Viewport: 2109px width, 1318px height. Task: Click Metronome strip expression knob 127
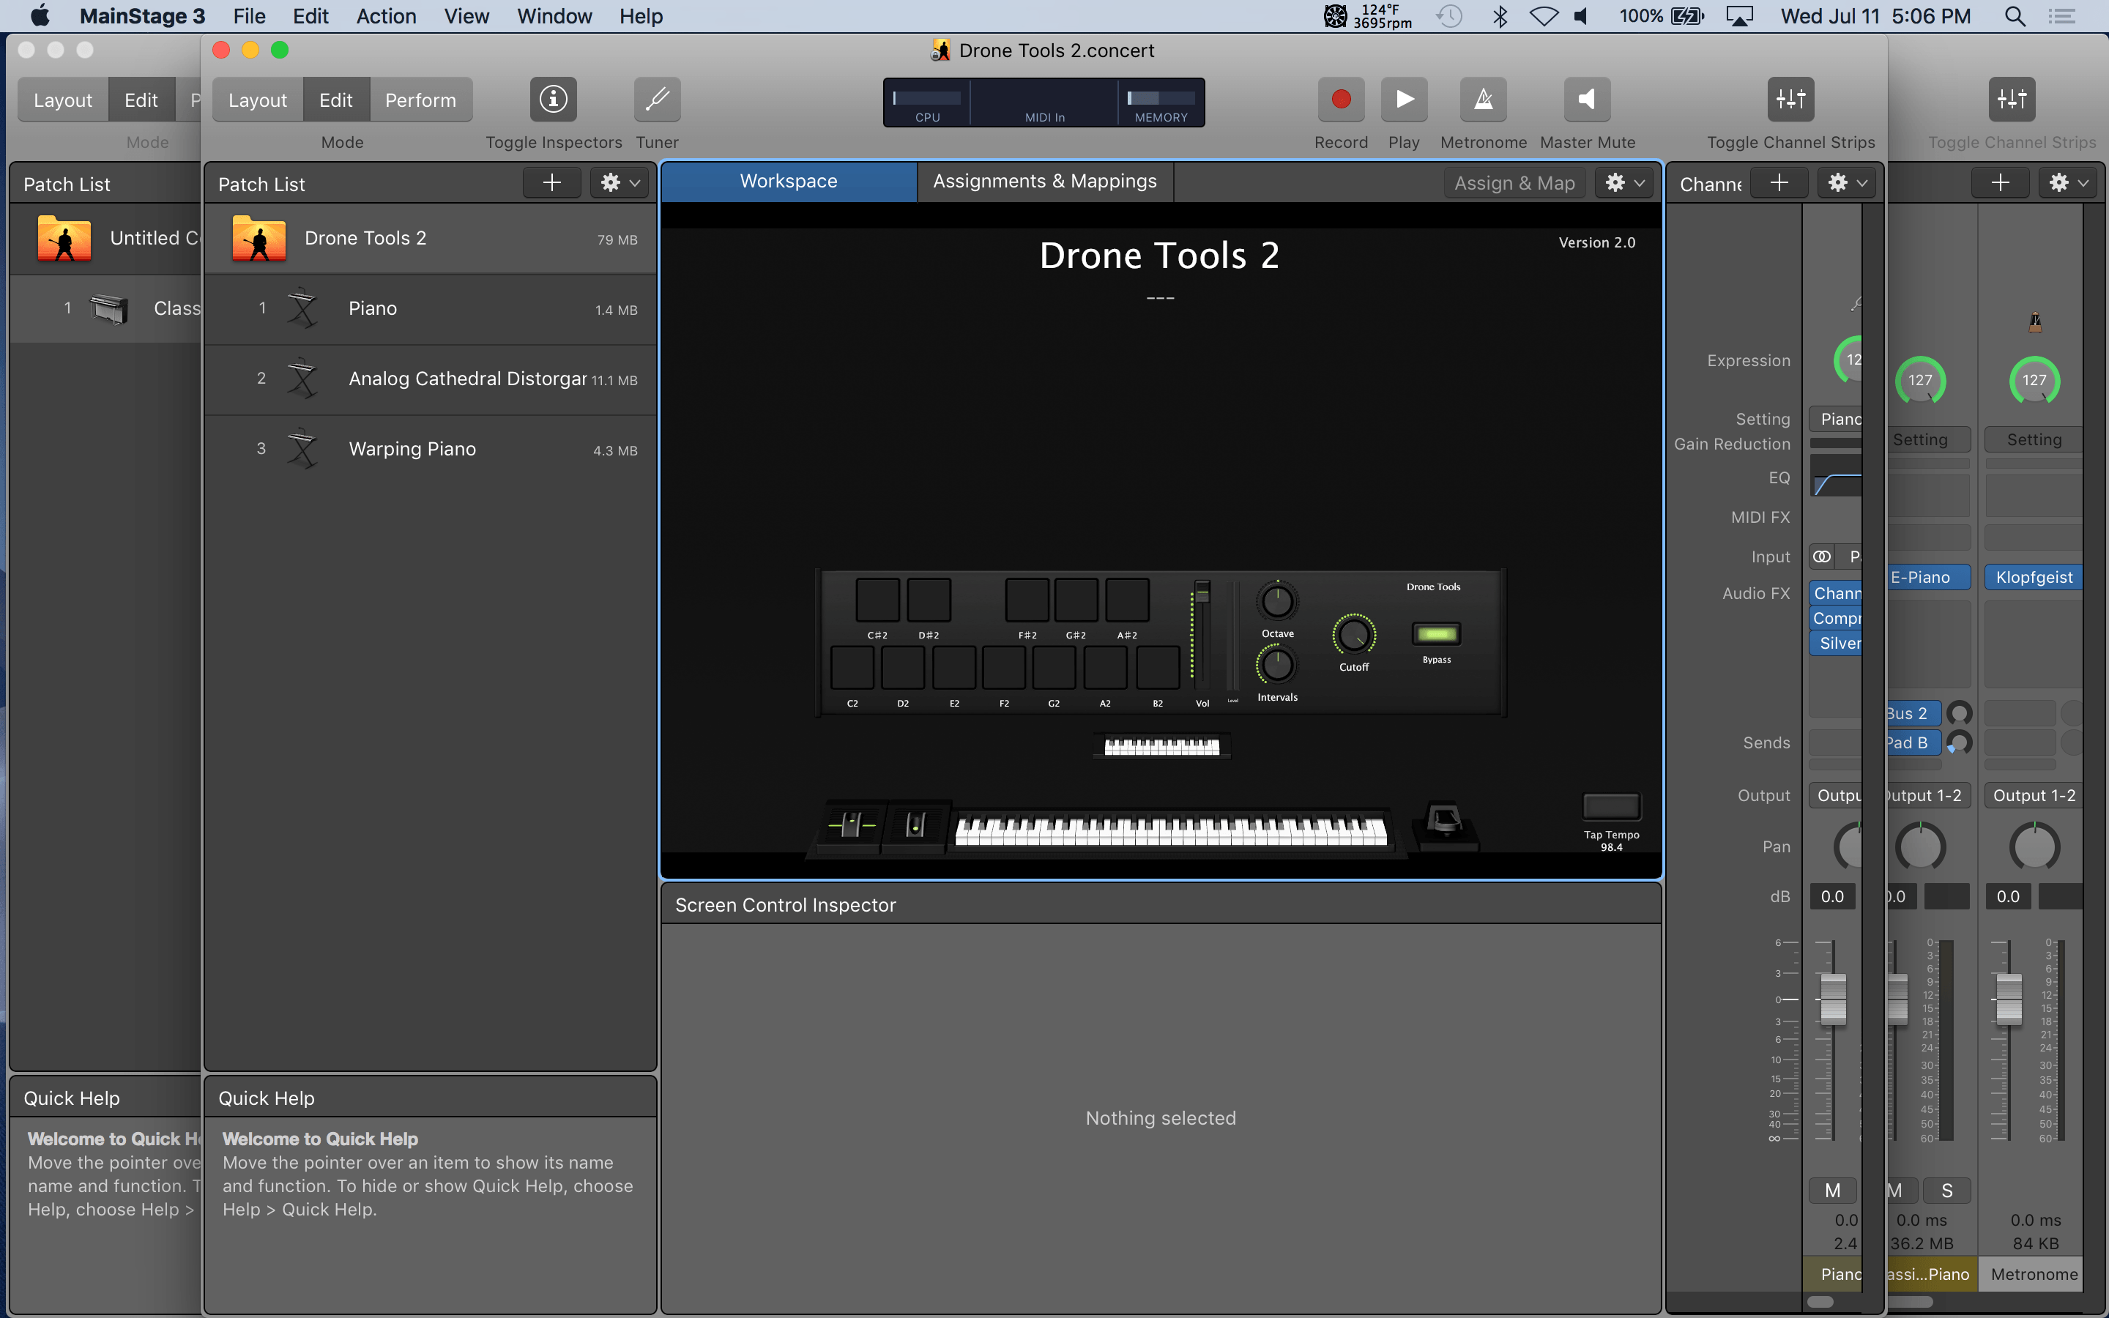(x=2034, y=380)
